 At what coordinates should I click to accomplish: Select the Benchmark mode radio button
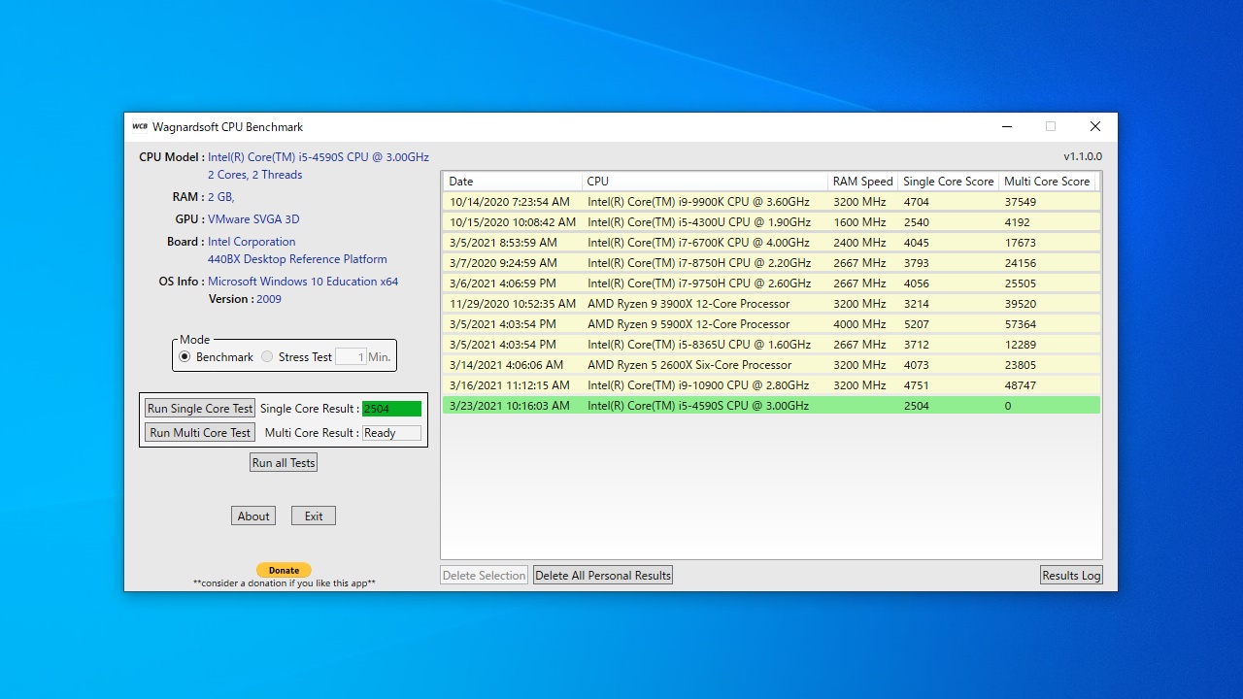pyautogui.click(x=185, y=357)
